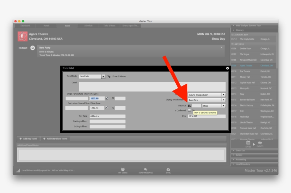This screenshot has width=291, height=193.
Task: Close the Travel Detail dialog
Action: tap(227, 68)
